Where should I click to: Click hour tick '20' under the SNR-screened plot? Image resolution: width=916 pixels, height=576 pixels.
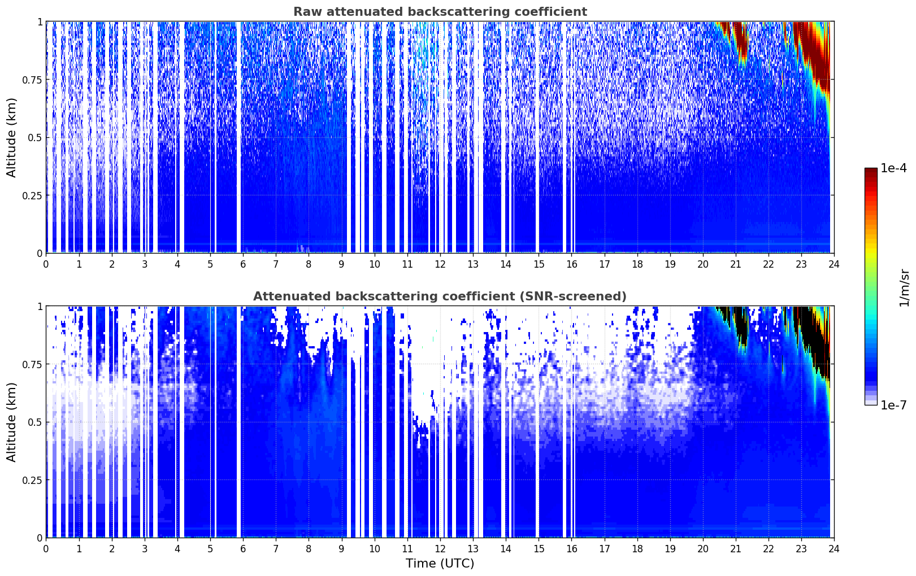point(702,548)
